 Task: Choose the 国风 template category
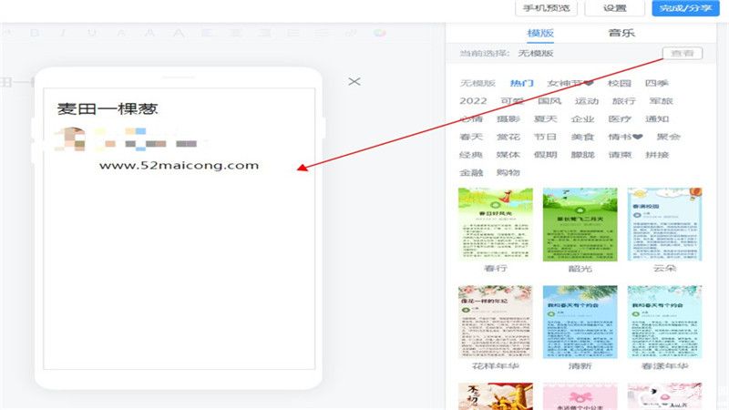coord(549,101)
